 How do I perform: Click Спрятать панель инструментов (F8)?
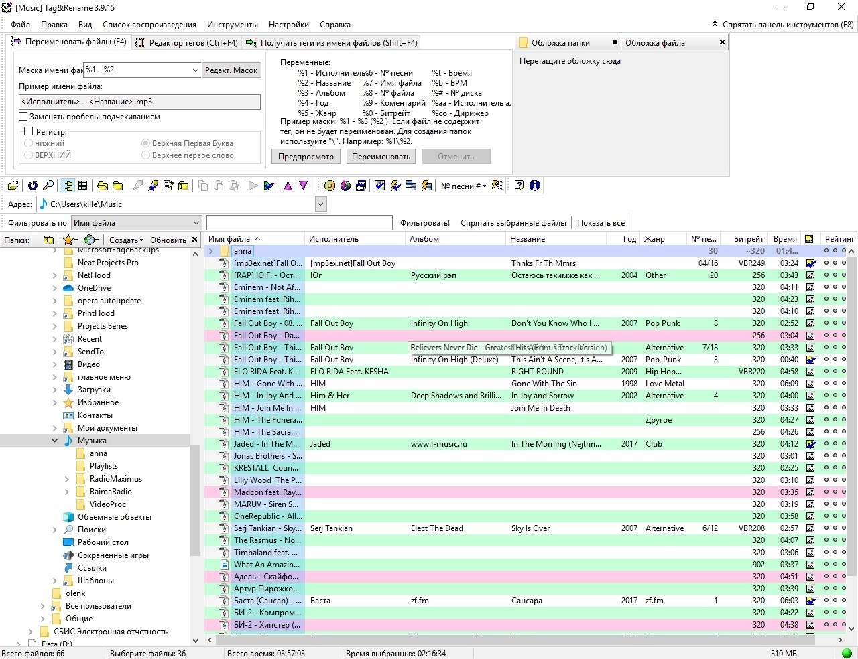click(x=783, y=25)
